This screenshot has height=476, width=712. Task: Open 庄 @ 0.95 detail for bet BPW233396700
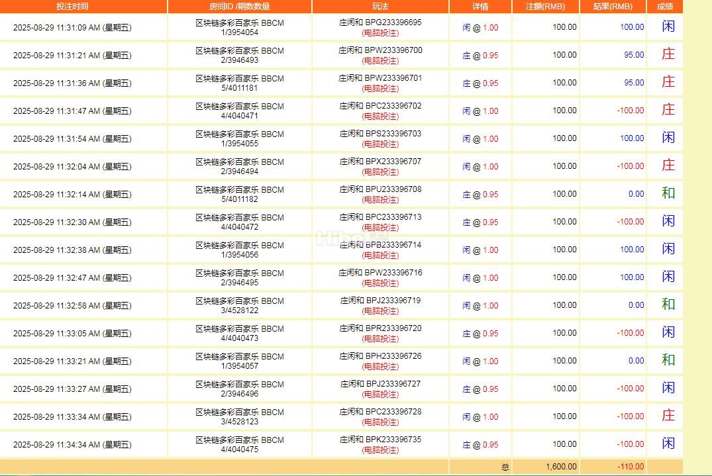pos(480,56)
